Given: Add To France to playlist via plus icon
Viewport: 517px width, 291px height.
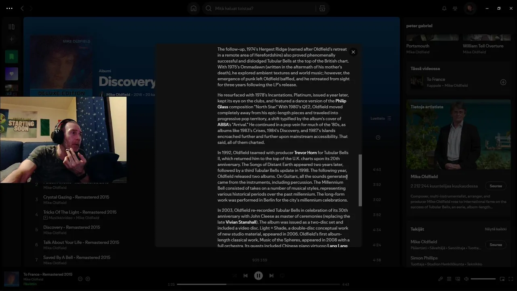Looking at the screenshot, I should 88,279.
